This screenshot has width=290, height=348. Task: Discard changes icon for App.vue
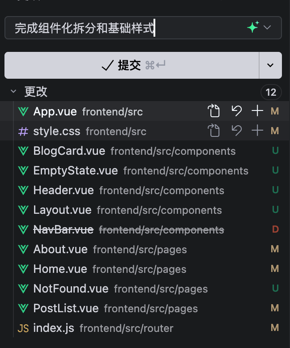click(236, 111)
